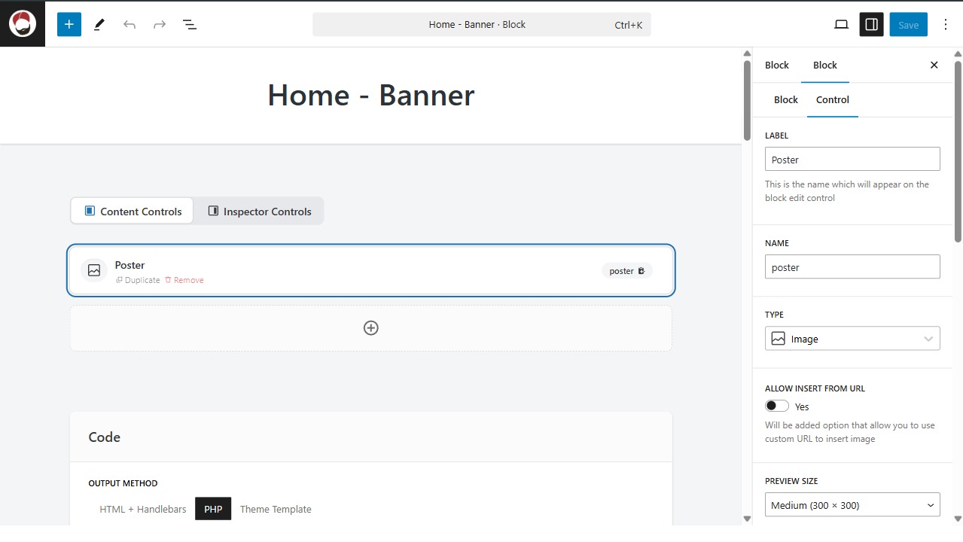Open the three-dot Options menu
Screen dimensions: 963x542
click(946, 24)
